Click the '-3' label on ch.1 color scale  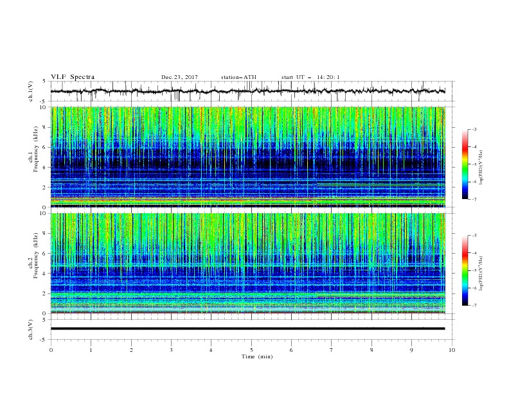[474, 129]
